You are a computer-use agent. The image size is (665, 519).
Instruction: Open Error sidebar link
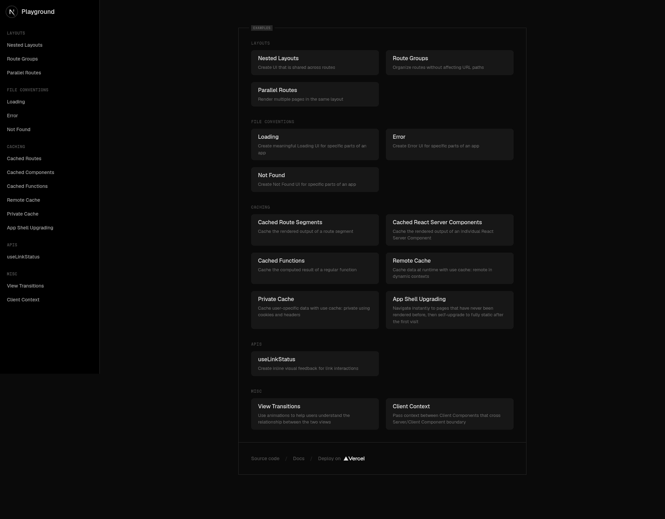tap(12, 116)
